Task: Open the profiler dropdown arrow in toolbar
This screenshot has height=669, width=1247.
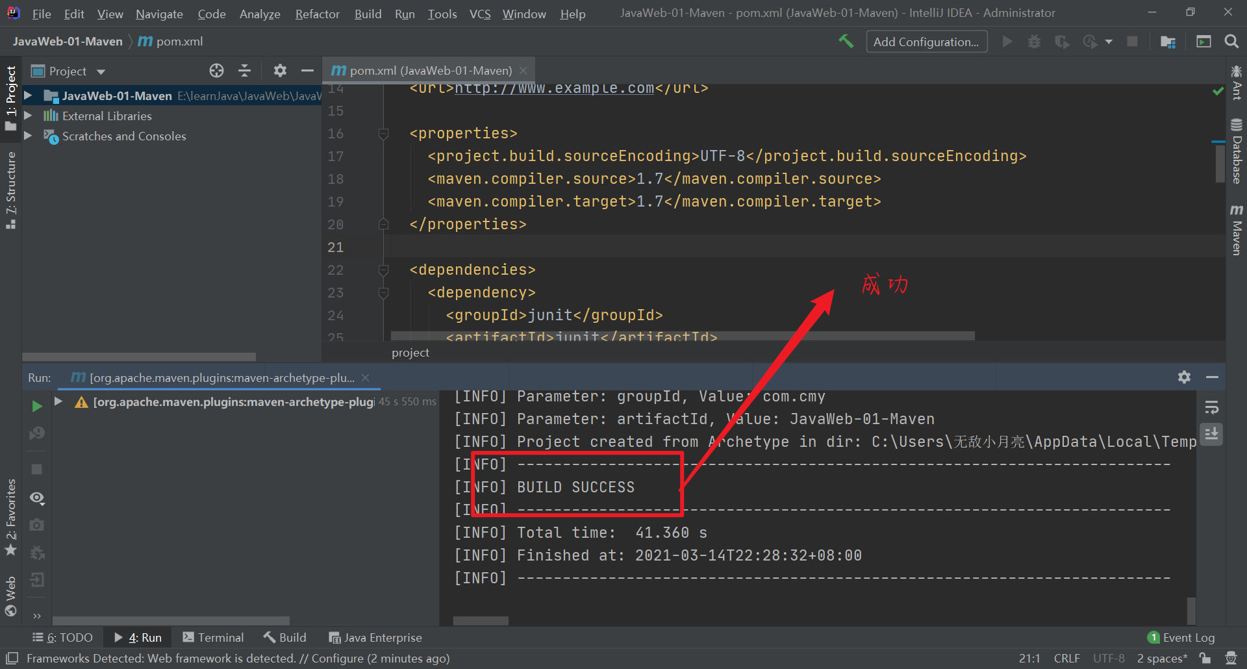Action: pyautogui.click(x=1109, y=42)
